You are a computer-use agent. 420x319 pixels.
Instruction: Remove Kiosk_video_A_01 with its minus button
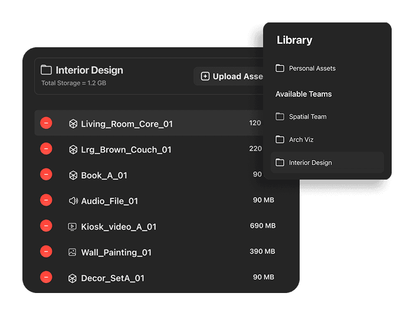(46, 226)
